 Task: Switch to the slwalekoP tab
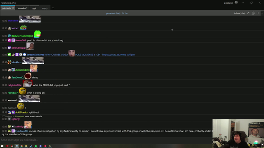[x=22, y=8]
